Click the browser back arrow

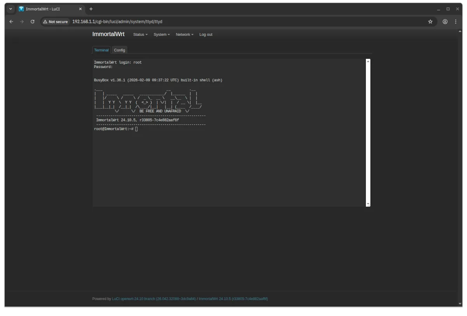click(x=11, y=21)
